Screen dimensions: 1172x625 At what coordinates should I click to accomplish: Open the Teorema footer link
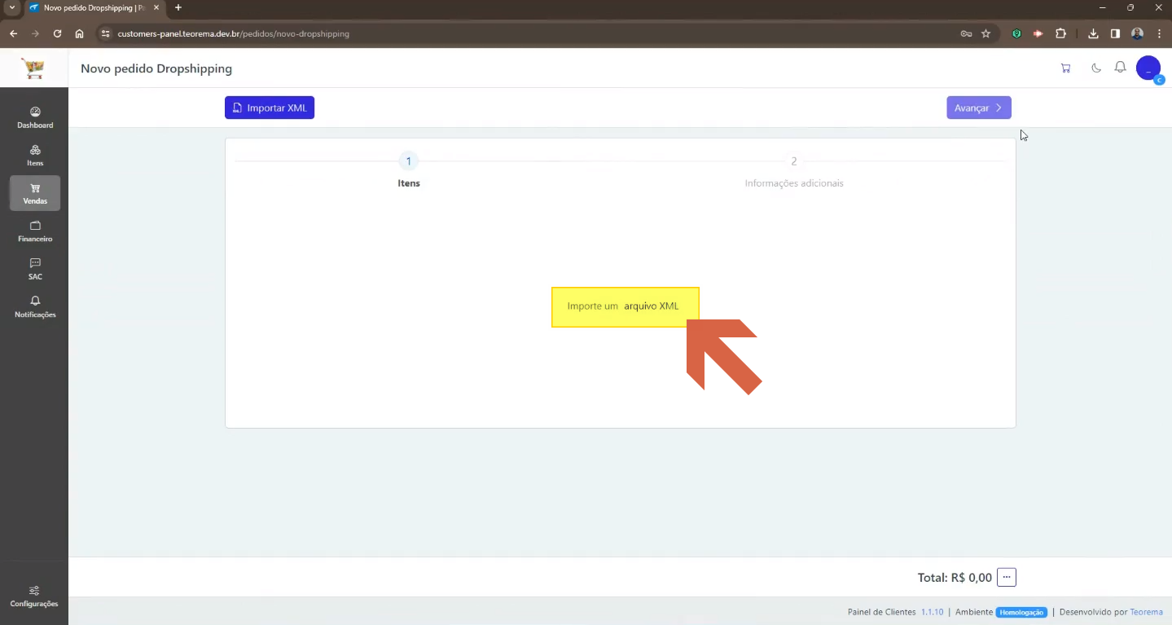1146,612
